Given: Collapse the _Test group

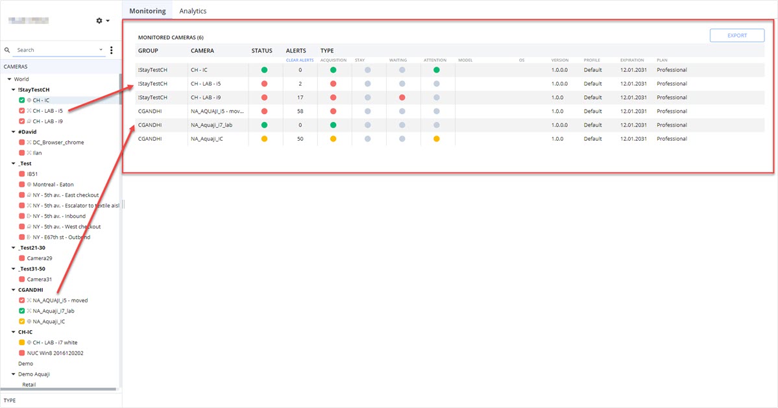Looking at the screenshot, I should click(x=14, y=163).
